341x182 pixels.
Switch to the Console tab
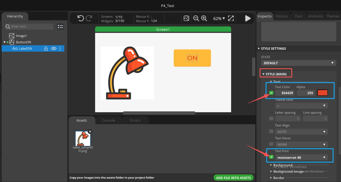point(108,120)
